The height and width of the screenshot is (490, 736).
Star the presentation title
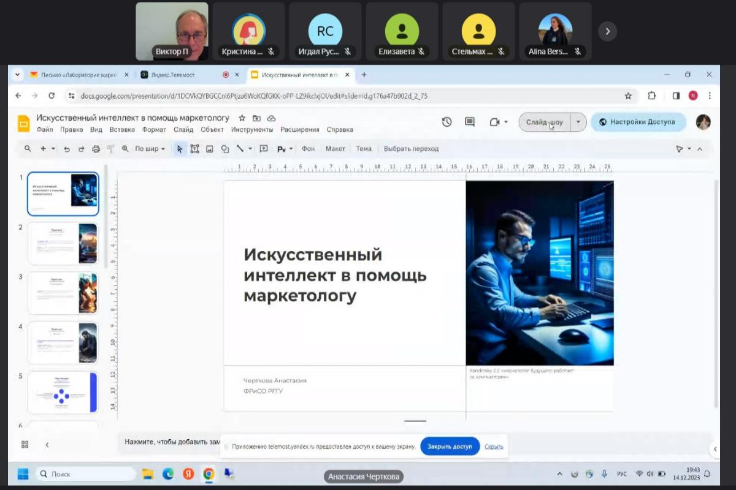pos(242,118)
